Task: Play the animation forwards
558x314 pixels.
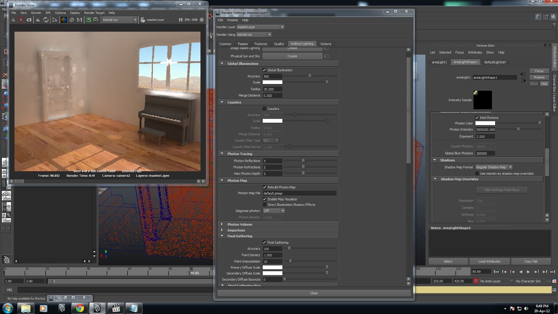Action: (x=528, y=272)
